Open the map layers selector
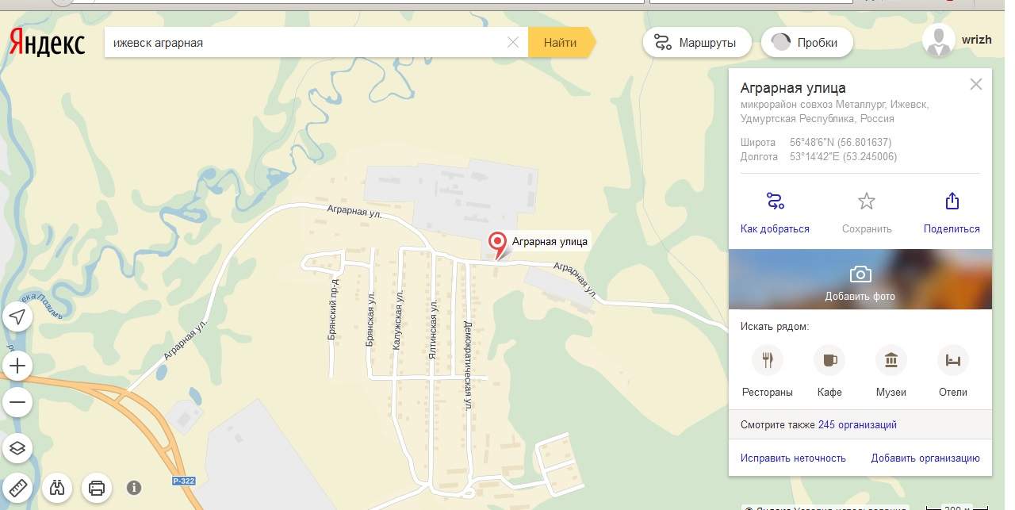Screen dimensions: 1015x510 (17, 448)
